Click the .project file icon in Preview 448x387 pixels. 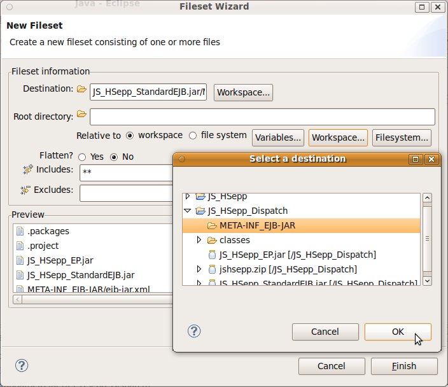coord(20,246)
